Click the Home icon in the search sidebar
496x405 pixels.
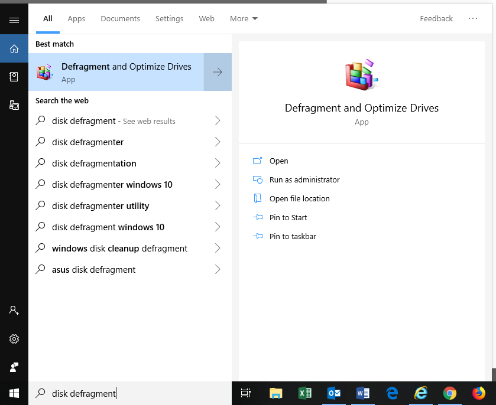click(x=13, y=49)
